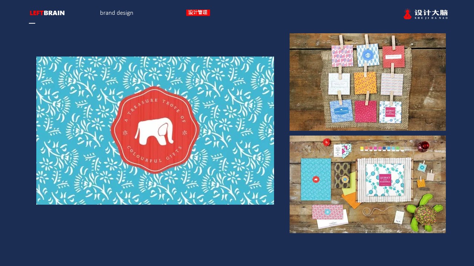474x266 pixels.
Task: Select the framed teal floral print
Action: 385,180
